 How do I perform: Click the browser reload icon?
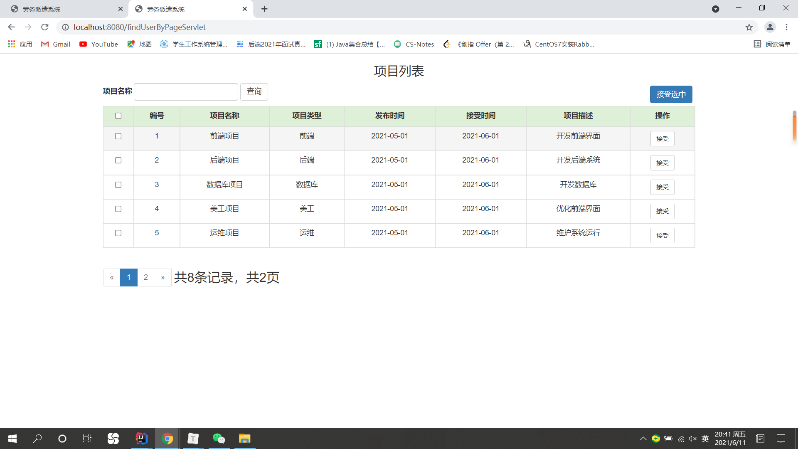(x=45, y=27)
